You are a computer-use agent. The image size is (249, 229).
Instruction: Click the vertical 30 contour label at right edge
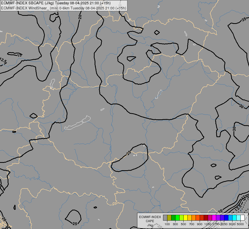point(235,129)
